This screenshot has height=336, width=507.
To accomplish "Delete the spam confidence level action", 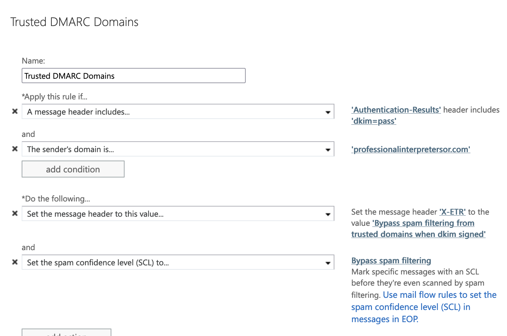I will point(15,262).
